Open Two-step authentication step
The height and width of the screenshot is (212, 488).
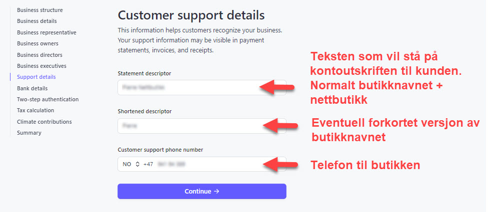click(x=47, y=99)
